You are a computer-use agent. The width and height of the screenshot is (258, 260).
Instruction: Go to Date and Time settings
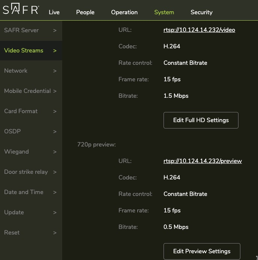click(24, 192)
